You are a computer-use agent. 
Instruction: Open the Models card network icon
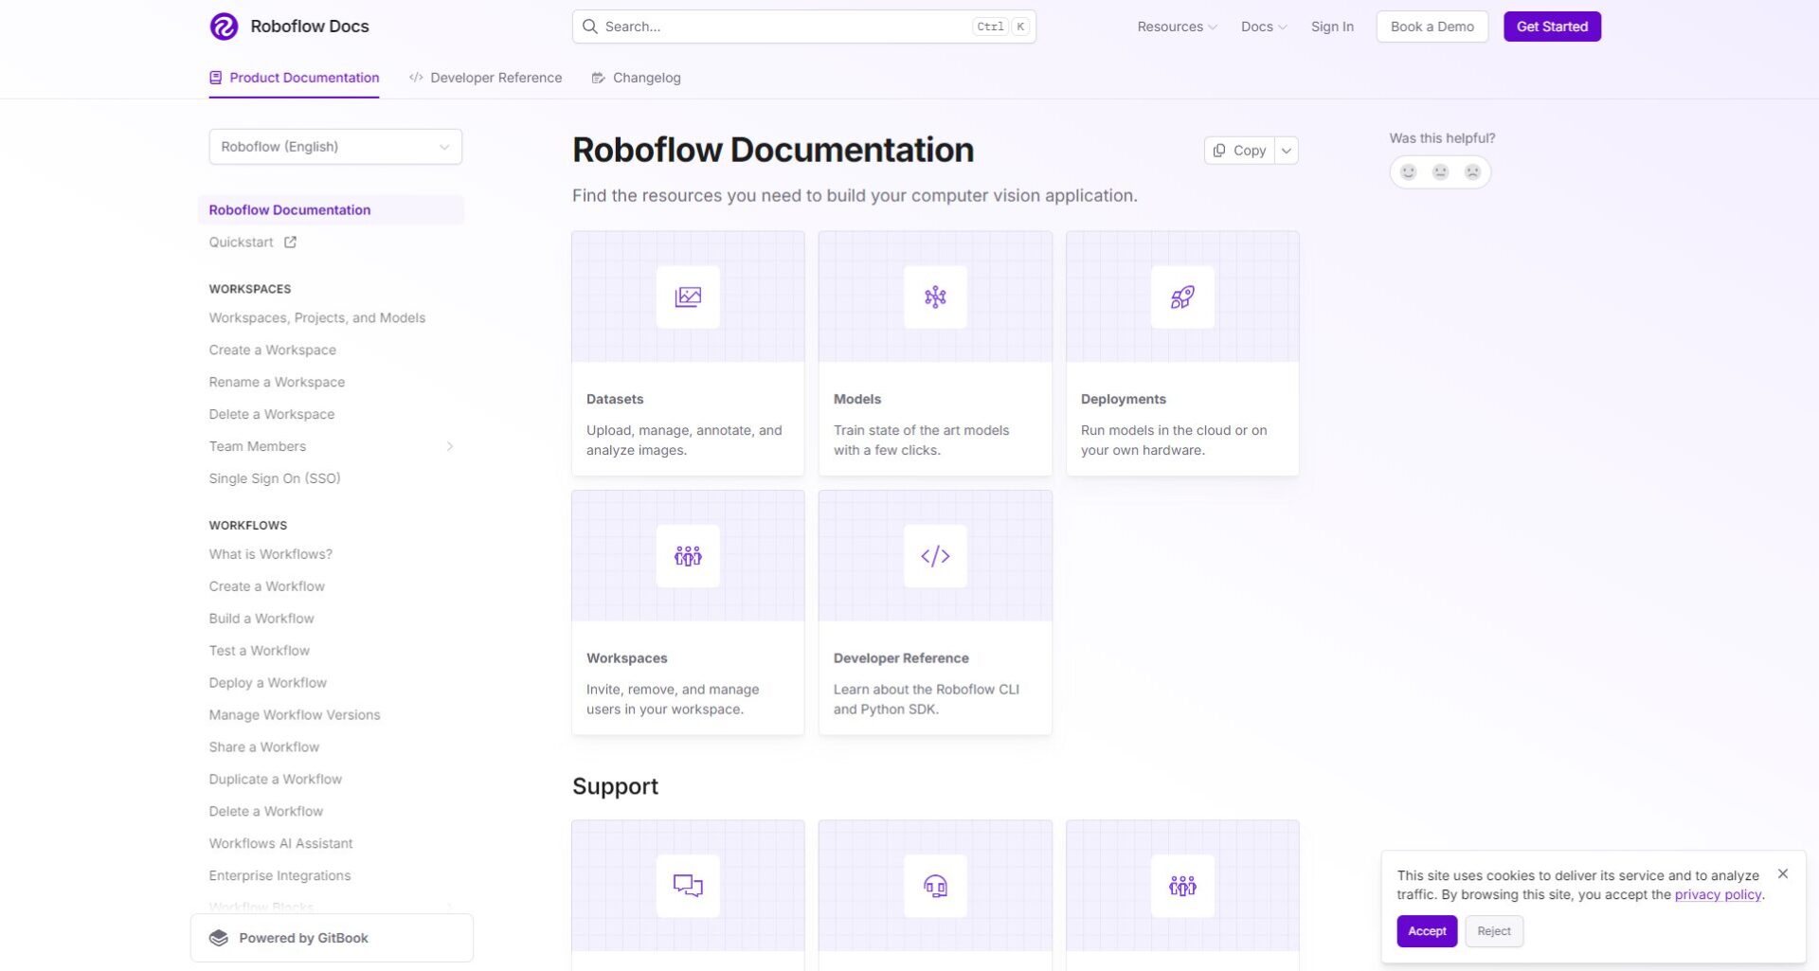935,297
